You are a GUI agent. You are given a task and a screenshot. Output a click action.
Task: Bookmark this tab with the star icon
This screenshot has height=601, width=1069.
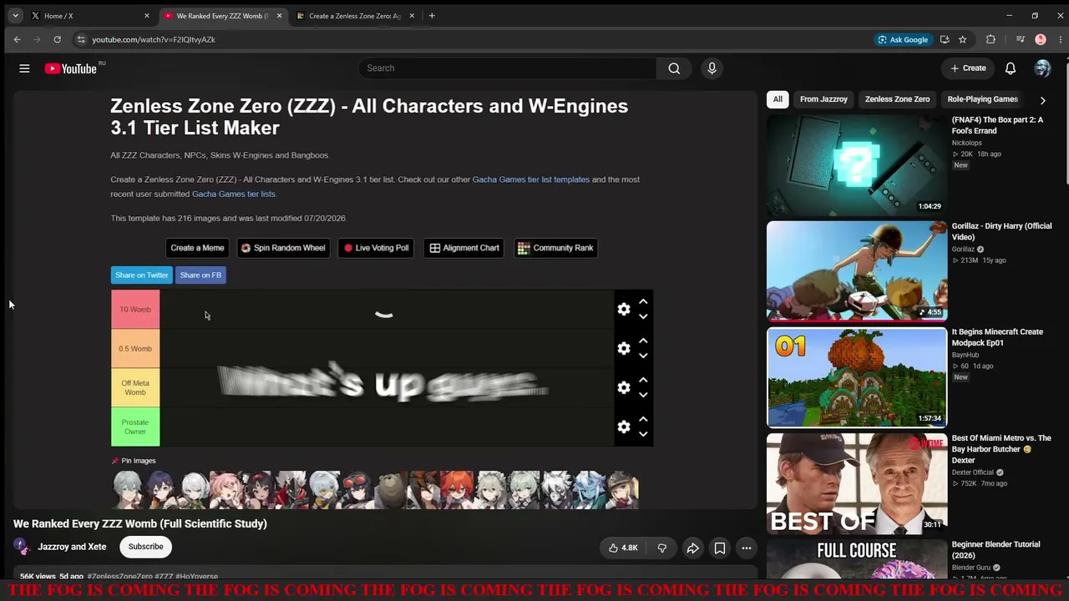pos(963,39)
